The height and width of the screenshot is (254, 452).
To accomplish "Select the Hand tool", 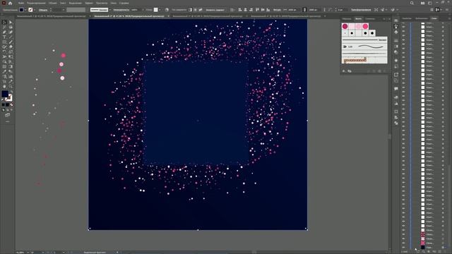I will [4, 86].
